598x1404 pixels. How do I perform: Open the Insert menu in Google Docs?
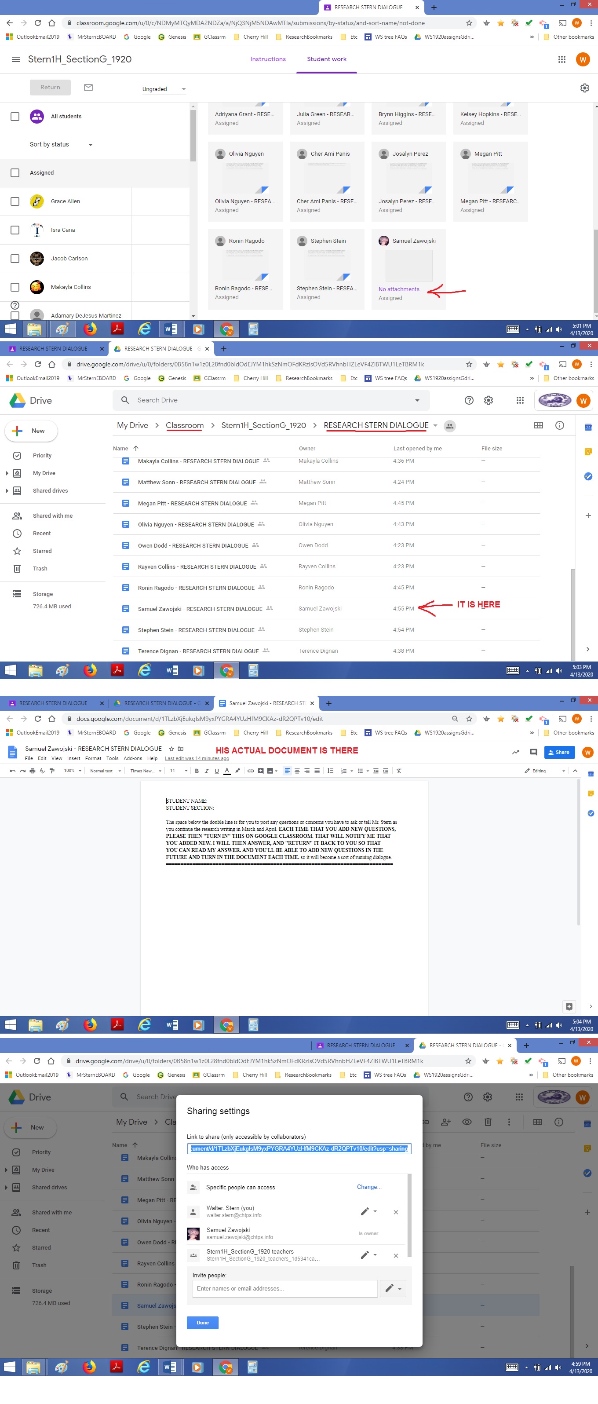pyautogui.click(x=73, y=759)
